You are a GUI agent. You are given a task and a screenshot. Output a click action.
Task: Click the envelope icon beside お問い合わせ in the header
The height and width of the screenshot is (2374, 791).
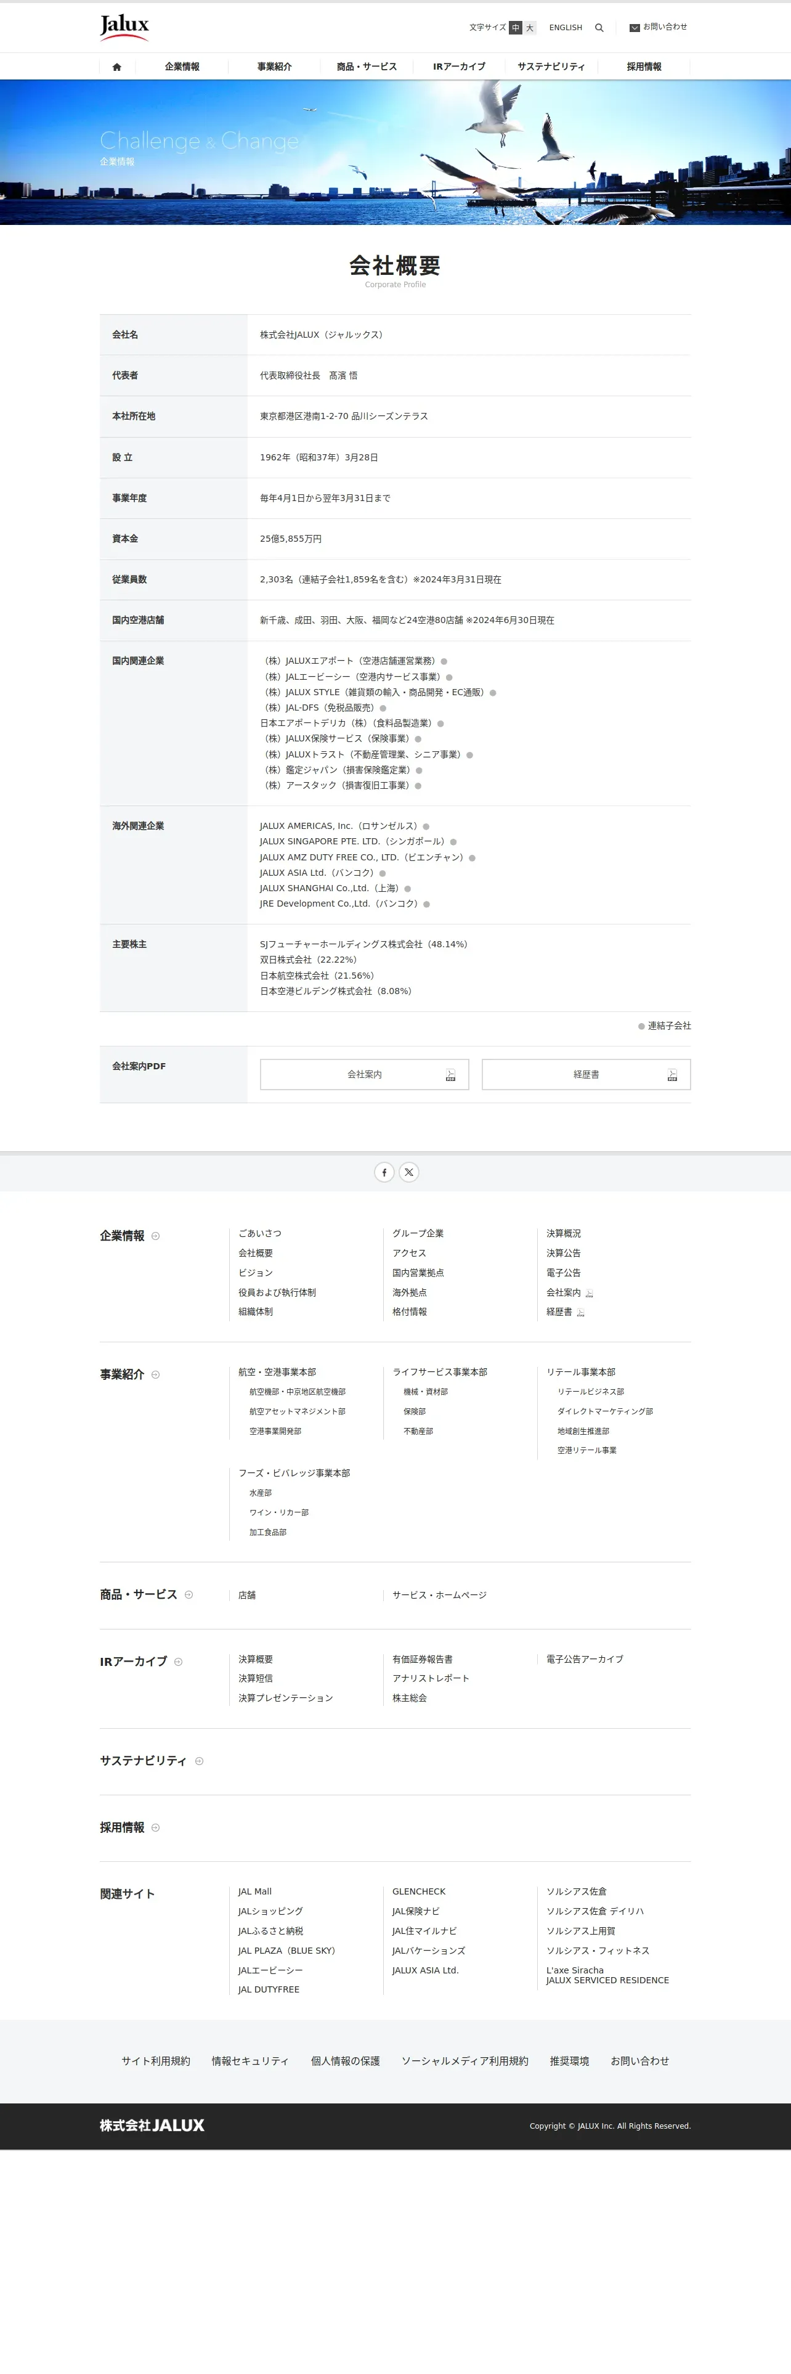(635, 28)
